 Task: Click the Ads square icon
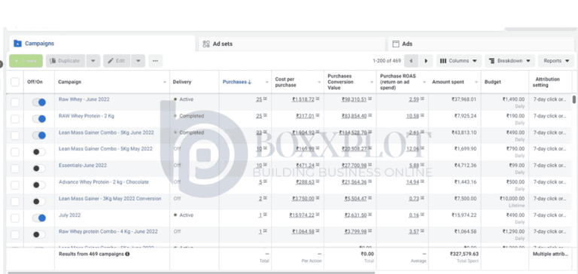(x=396, y=44)
